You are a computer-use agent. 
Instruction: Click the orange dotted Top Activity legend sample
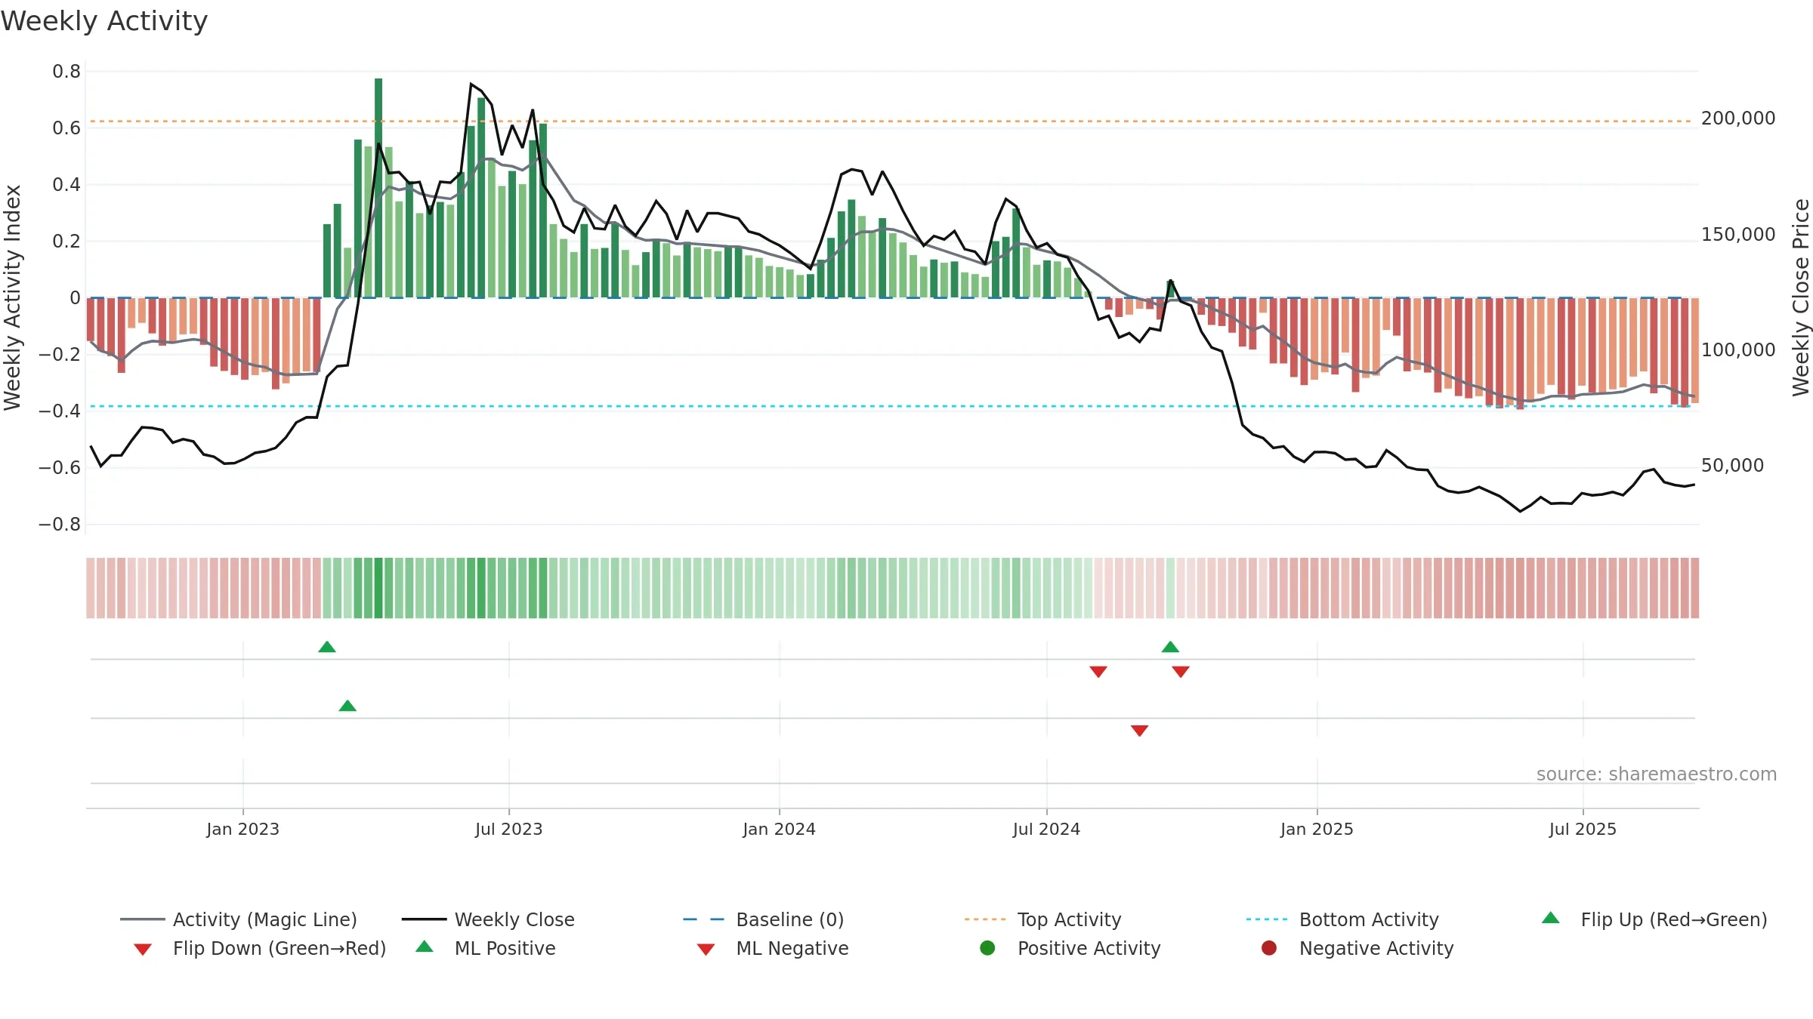coord(985,919)
